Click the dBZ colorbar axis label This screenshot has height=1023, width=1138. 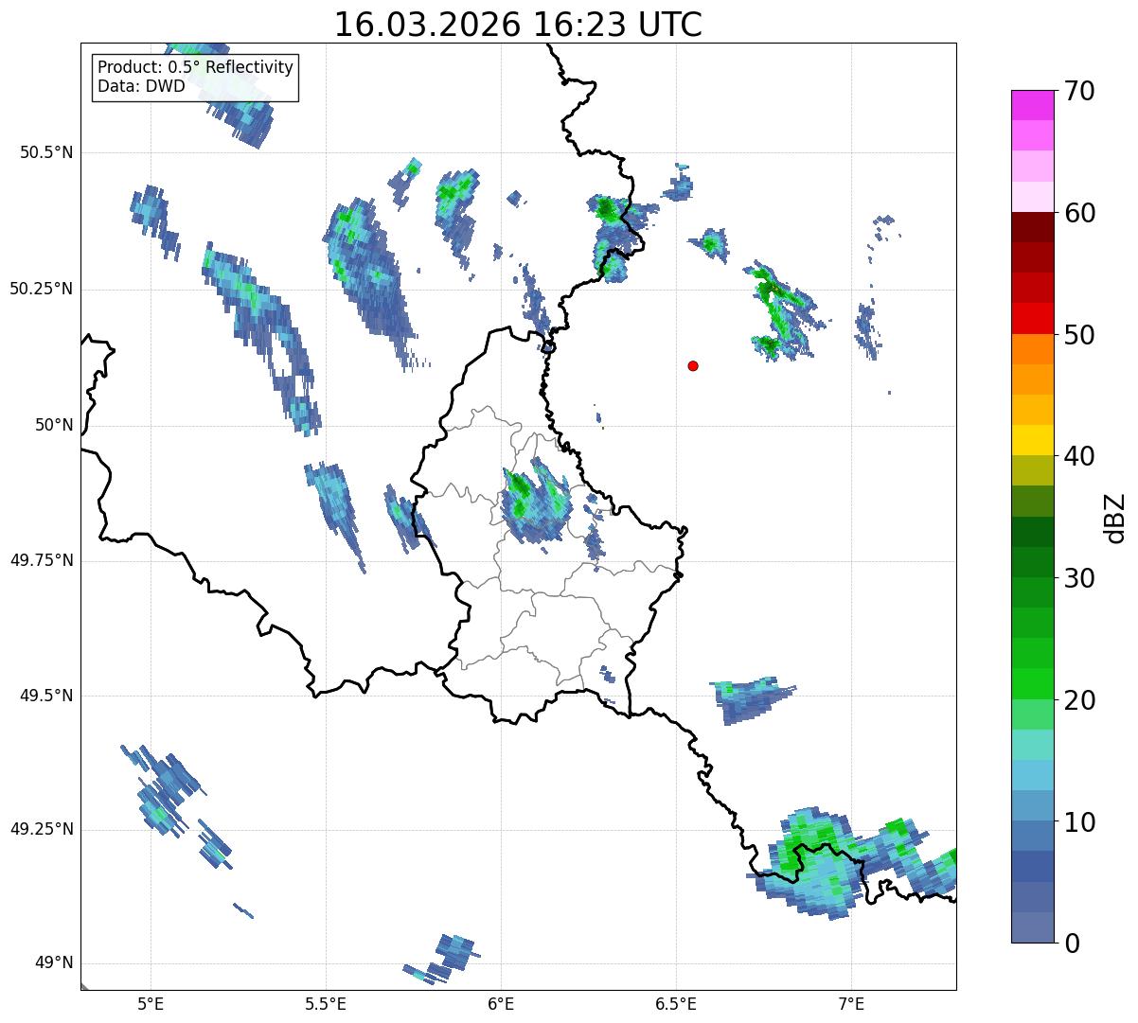click(x=1115, y=518)
